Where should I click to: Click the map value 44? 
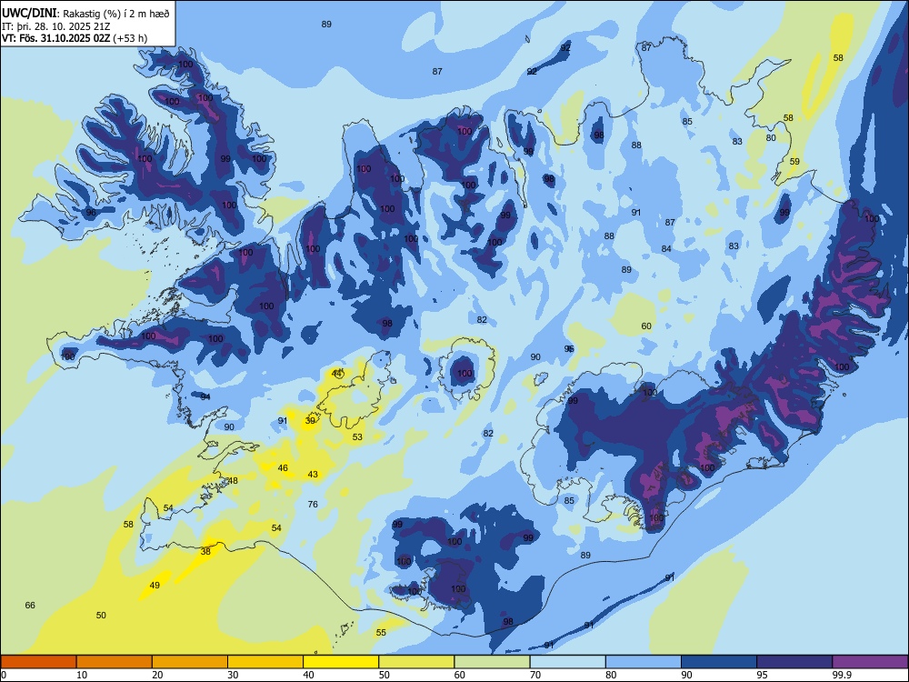[x=337, y=374]
